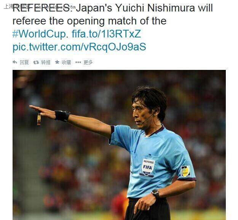Click the wristwatch on the referee's arm
This screenshot has height=220, width=238.
[x=155, y=193]
